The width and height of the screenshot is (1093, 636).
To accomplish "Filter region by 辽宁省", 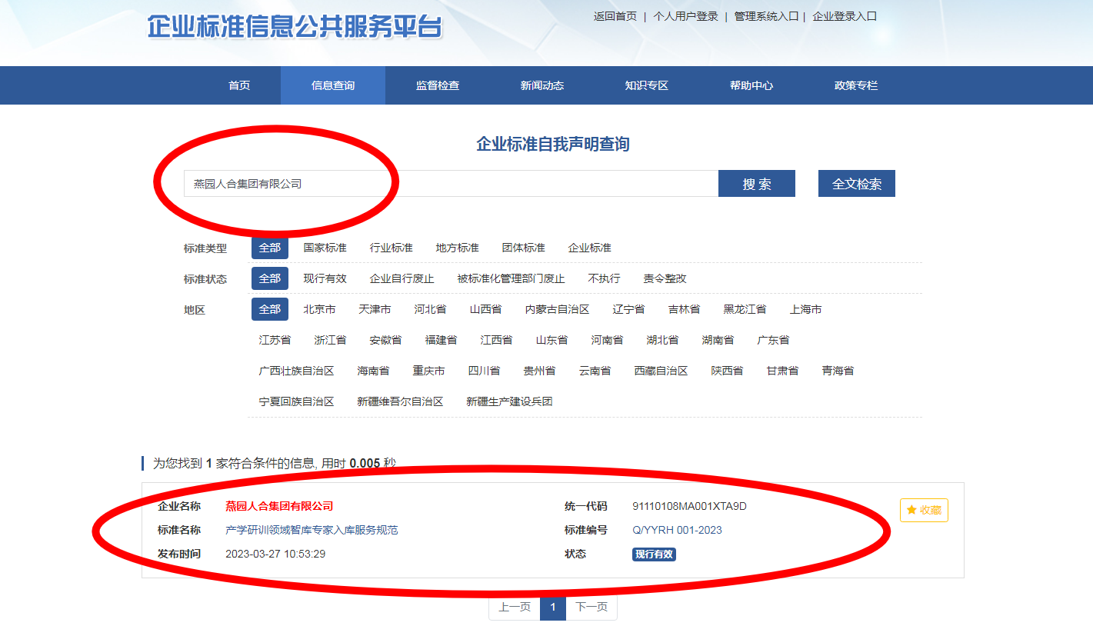I will coord(629,309).
